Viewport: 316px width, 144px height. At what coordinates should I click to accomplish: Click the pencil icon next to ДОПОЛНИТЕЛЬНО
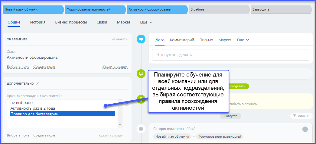pyautogui.click(x=37, y=83)
